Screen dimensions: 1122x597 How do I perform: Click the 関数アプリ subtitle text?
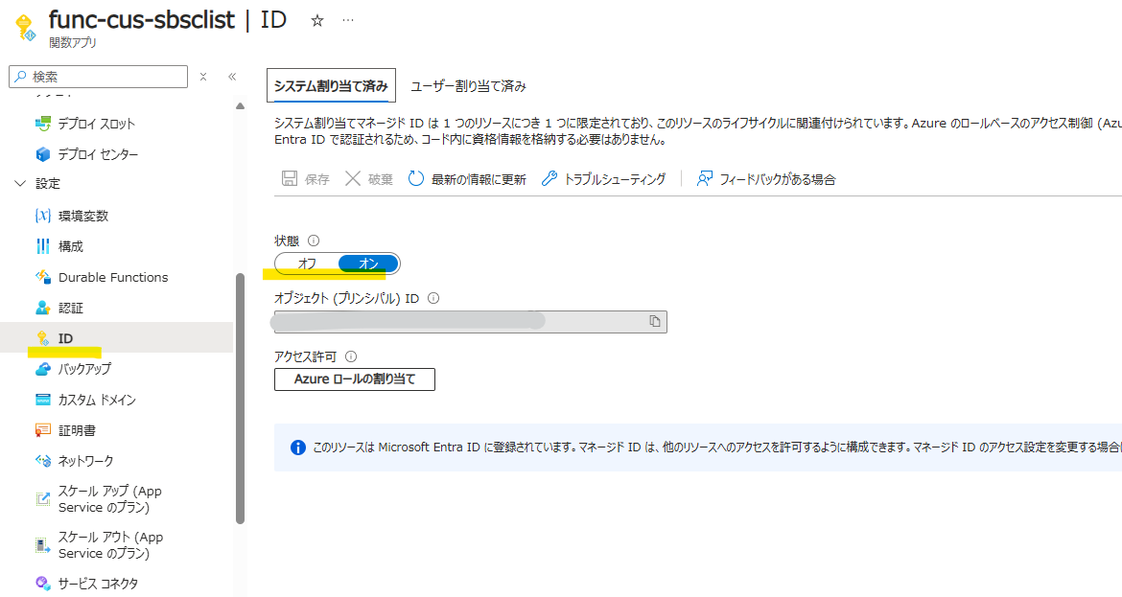click(x=72, y=43)
